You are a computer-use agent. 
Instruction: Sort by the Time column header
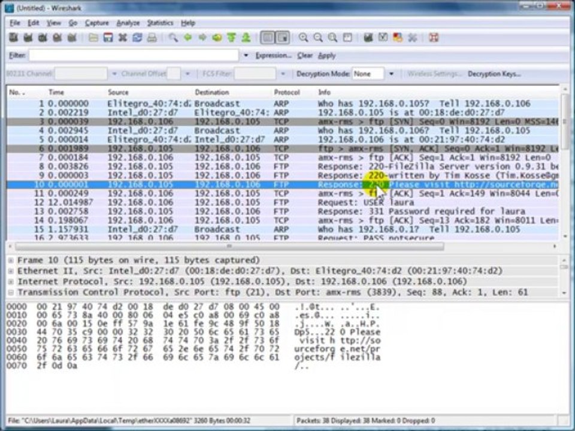pos(56,92)
